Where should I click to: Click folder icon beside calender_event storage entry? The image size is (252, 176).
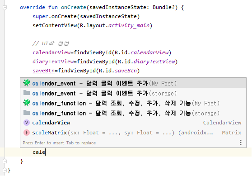pyautogui.click(x=27, y=93)
